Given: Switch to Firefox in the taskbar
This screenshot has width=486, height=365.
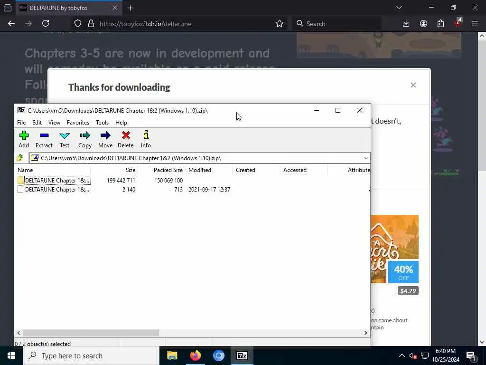Looking at the screenshot, I should click(195, 355).
